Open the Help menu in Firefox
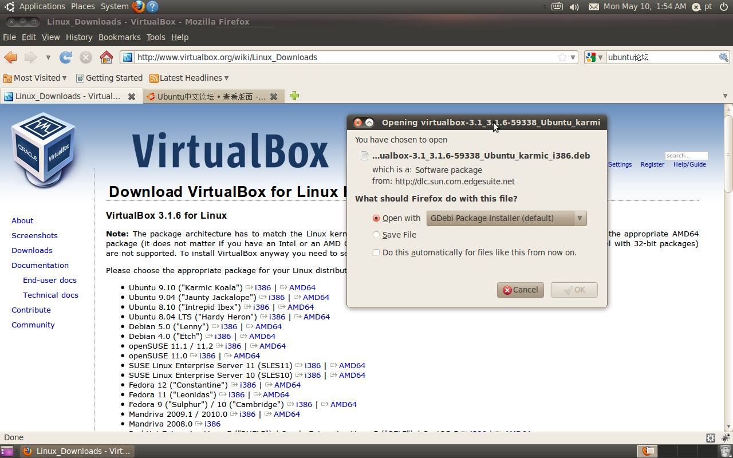733x458 pixels. tap(180, 37)
